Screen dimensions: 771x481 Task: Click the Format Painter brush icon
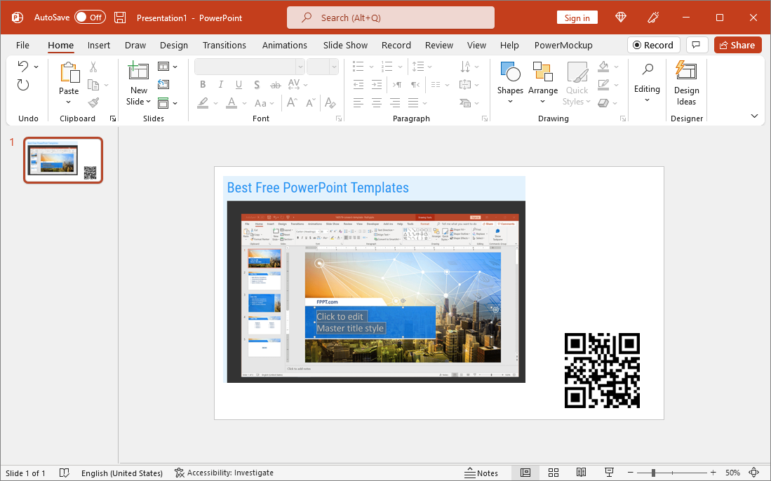(93, 102)
